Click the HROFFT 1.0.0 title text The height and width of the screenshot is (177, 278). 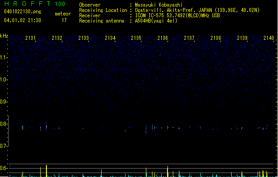coord(34,4)
